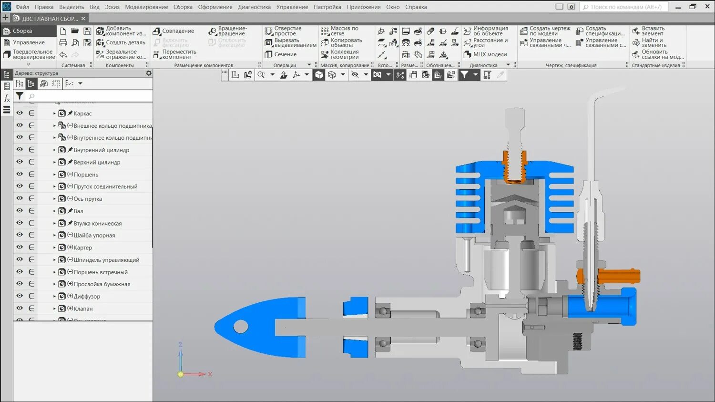The height and width of the screenshot is (402, 715).
Task: Open the Диагностика menu
Action: (254, 7)
